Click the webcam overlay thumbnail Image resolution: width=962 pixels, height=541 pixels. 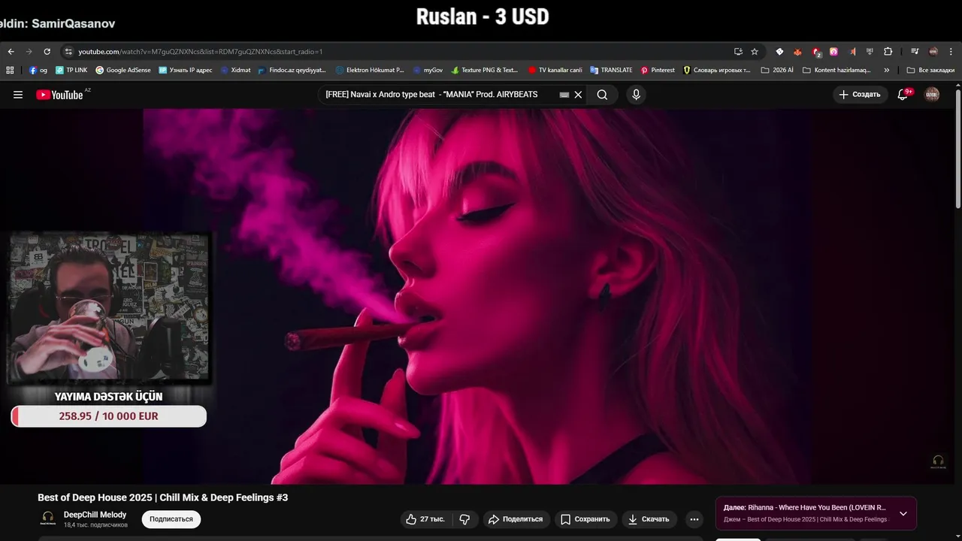(x=109, y=307)
